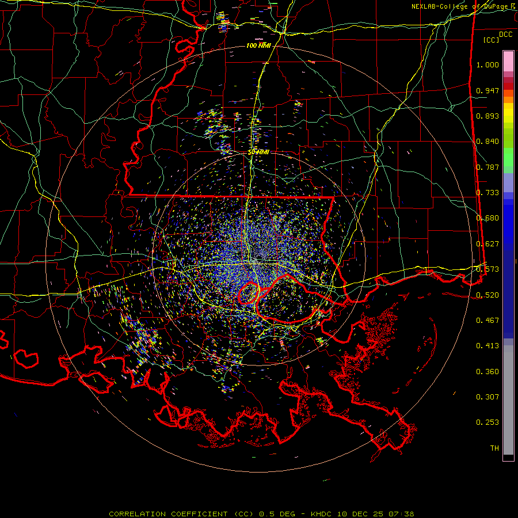Select the 0.413 scale value
518x518 pixels.
tap(487, 346)
